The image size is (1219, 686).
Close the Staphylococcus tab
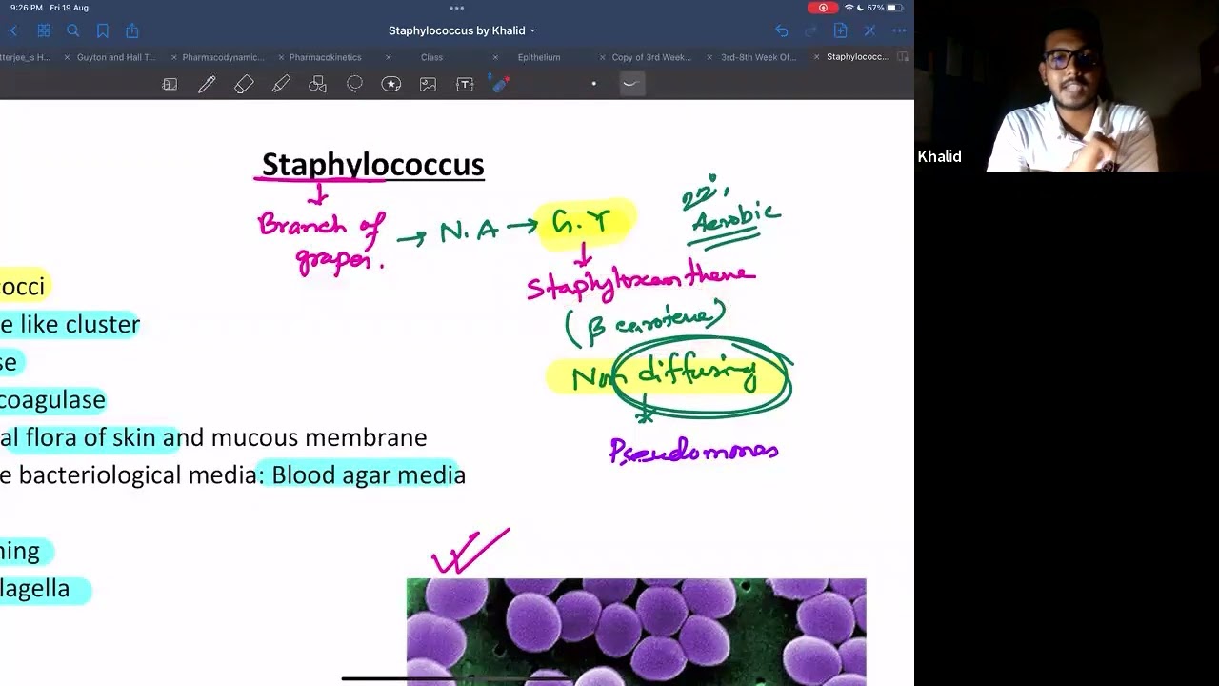[x=816, y=57]
